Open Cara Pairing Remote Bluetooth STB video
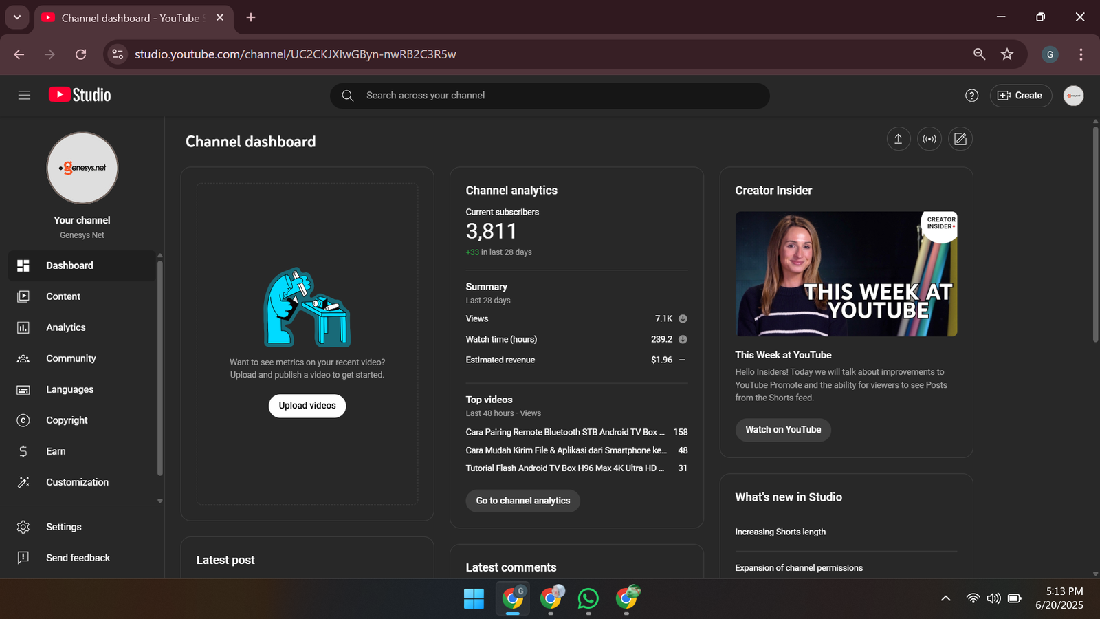 (565, 432)
